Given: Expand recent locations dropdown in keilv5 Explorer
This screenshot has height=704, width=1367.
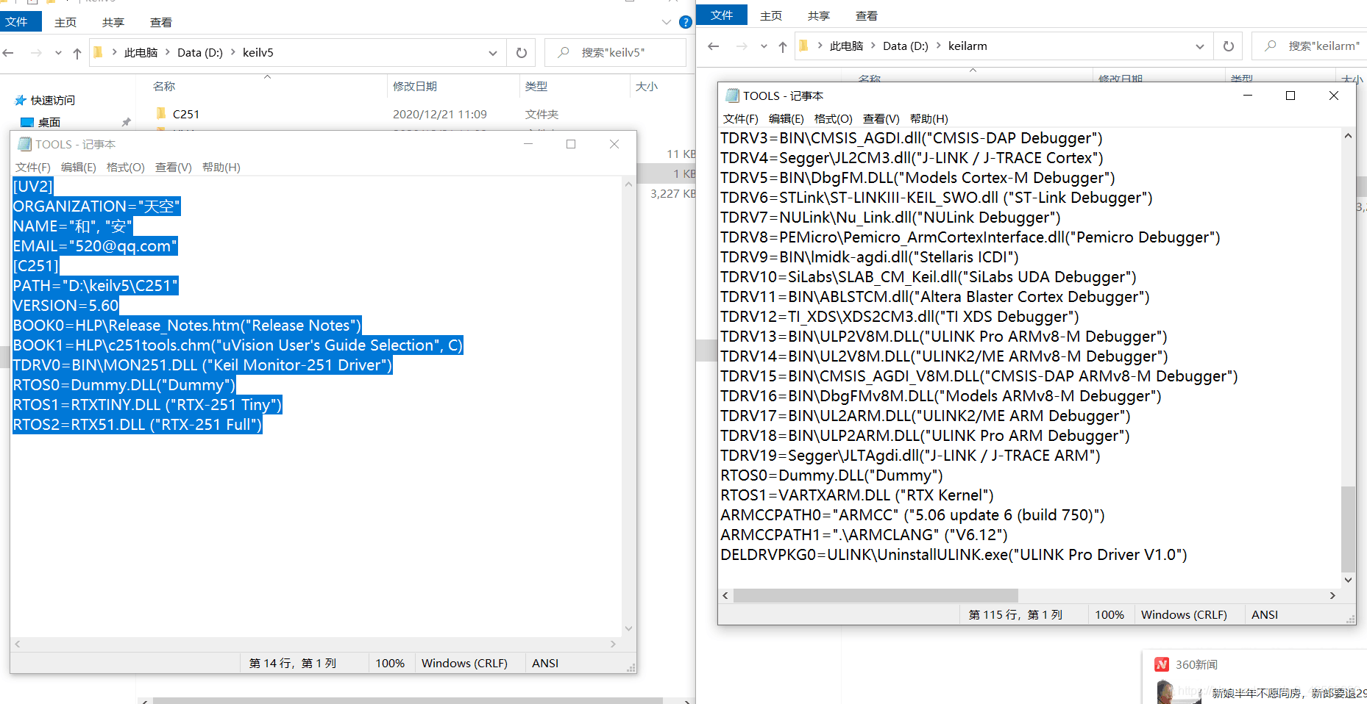Looking at the screenshot, I should point(58,53).
